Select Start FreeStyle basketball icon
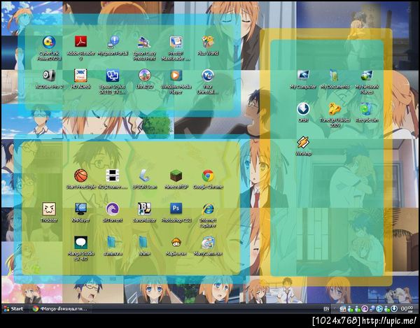Screen dimensions: 420x328 pyautogui.click(x=80, y=176)
